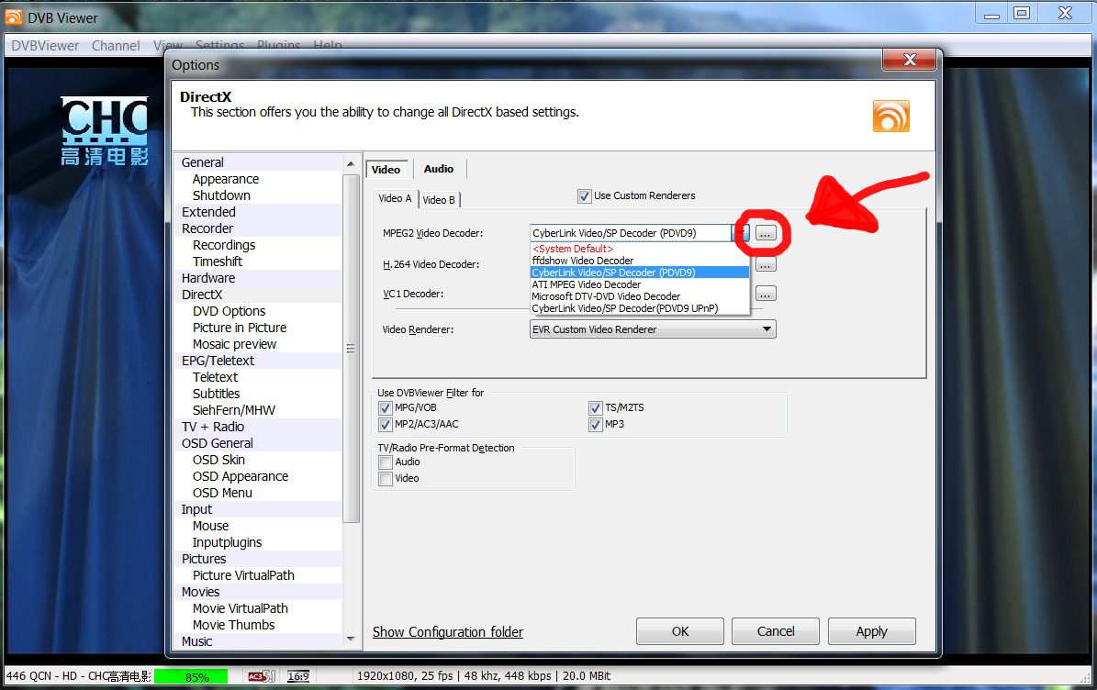Close the Options dialog
Image resolution: width=1097 pixels, height=690 pixels.
[x=910, y=61]
